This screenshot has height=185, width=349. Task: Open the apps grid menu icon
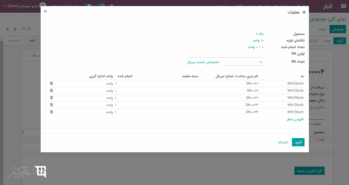pyautogui.click(x=343, y=6)
